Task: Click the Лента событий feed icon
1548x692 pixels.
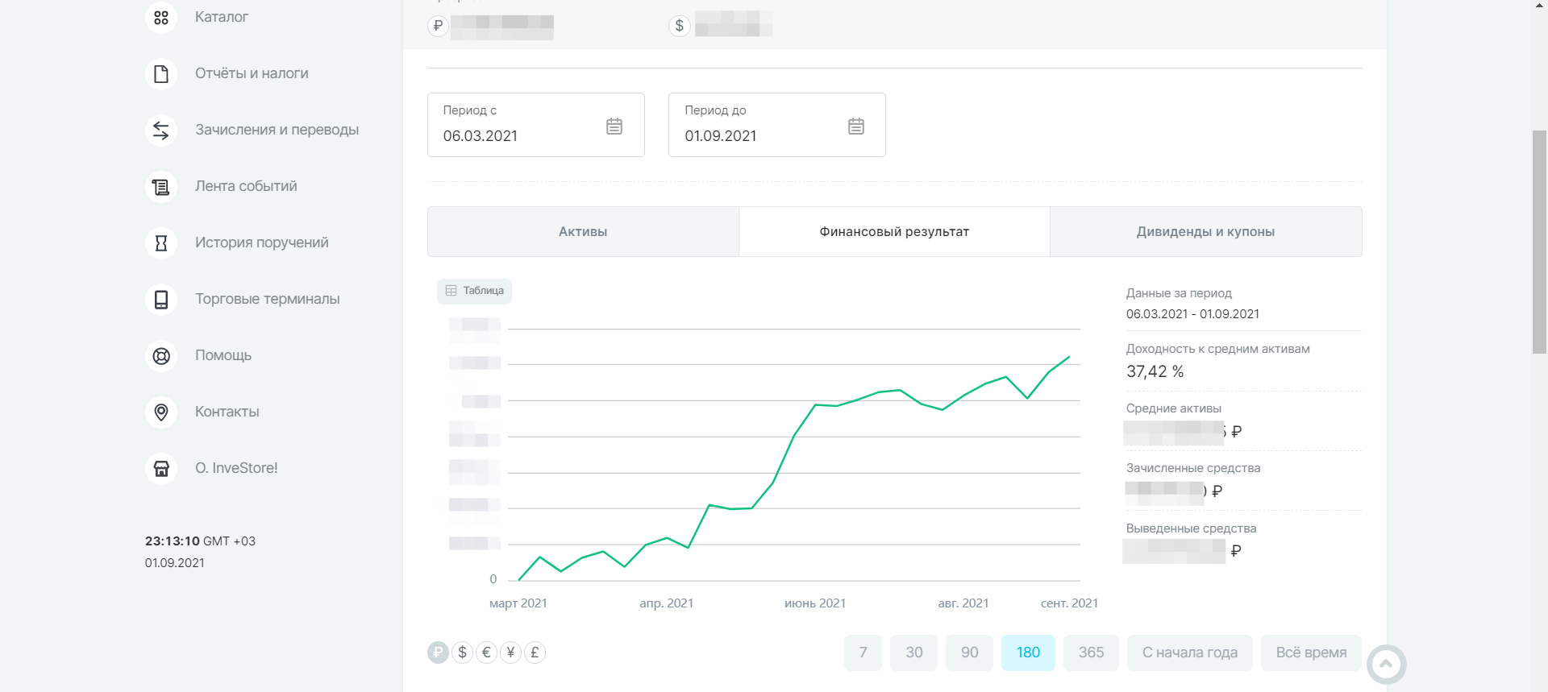Action: [161, 186]
